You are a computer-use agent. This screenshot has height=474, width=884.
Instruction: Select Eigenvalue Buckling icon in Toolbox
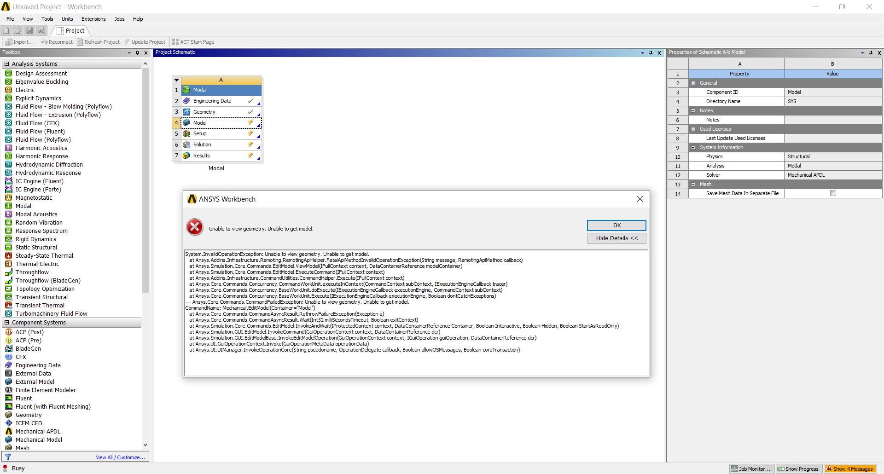8,81
